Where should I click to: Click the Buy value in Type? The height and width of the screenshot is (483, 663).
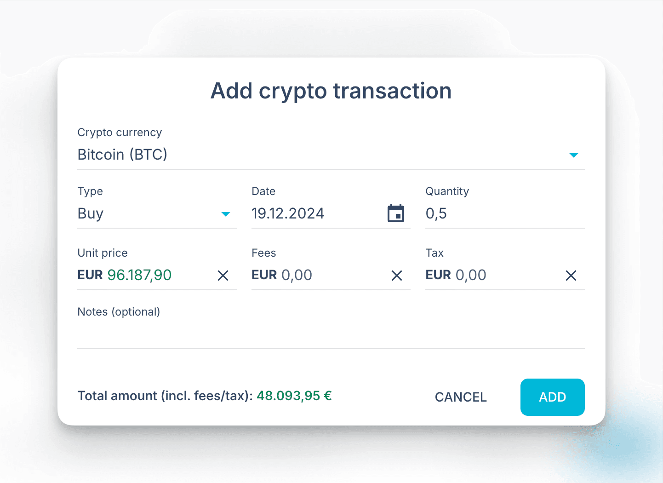pos(91,213)
